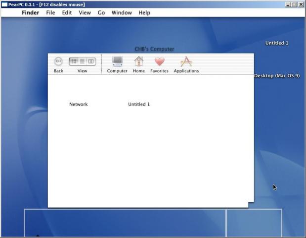The width and height of the screenshot is (306, 238).
Task: Open the Window menu
Action: [122, 13]
